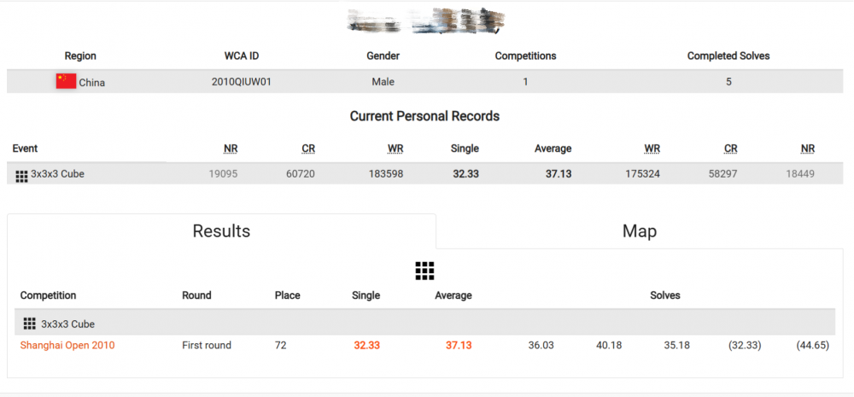Click the NR header next to Event
Viewport: 854px width, 397px height.
coord(231,149)
